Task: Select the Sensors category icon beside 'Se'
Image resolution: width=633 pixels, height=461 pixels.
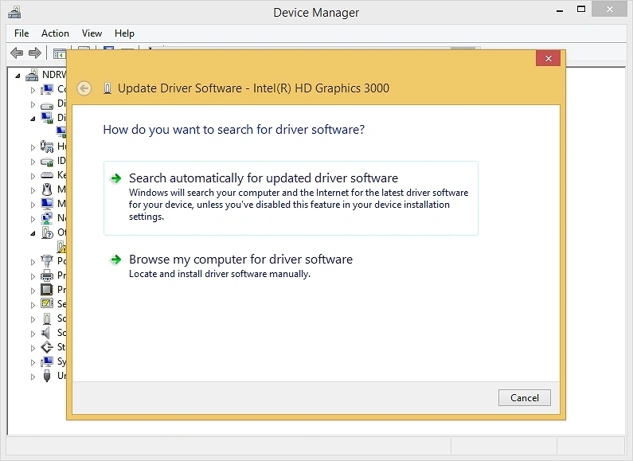Action: (x=47, y=303)
